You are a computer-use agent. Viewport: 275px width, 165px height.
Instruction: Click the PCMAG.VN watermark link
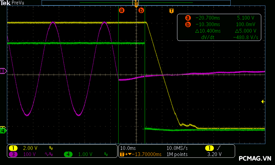point(255,158)
